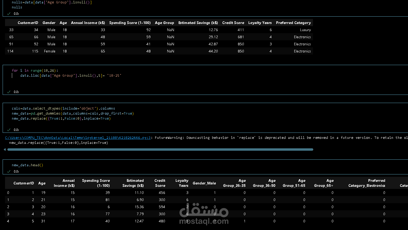The height and width of the screenshot is (230, 408).
Task: Click the new_data.replace echoed warning line
Action: (x=59, y=143)
